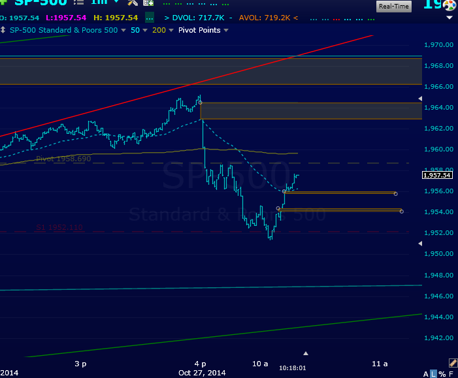The image size is (458, 378).
Task: Click the SP-500 Standard & Poors 500 label
Action: tap(63, 30)
